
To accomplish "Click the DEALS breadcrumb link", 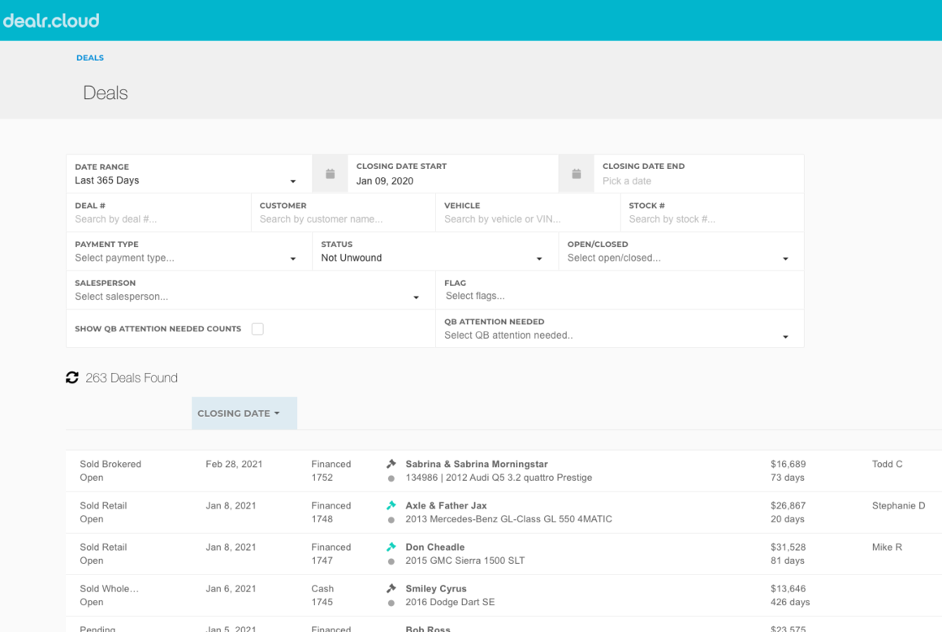I will 90,58.
